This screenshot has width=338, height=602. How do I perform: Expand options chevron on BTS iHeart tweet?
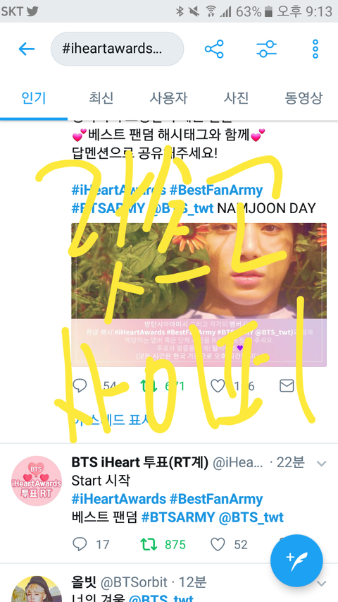point(321,464)
